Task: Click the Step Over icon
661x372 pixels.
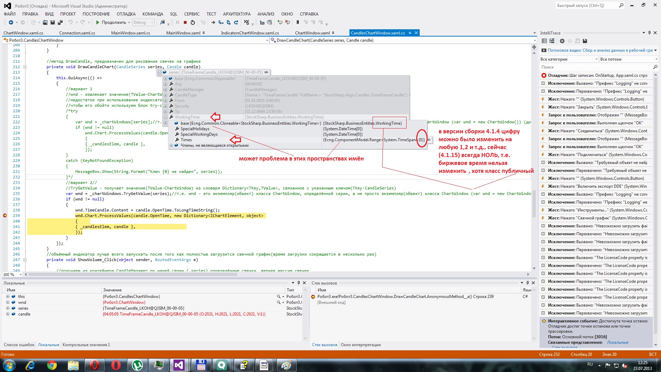Action: [229, 22]
